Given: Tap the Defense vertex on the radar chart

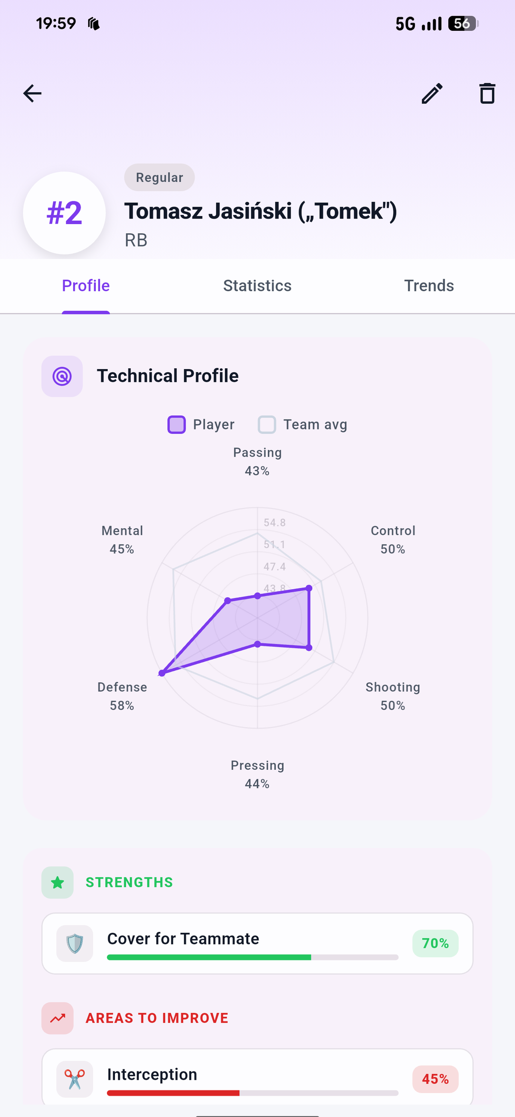Looking at the screenshot, I should point(162,674).
